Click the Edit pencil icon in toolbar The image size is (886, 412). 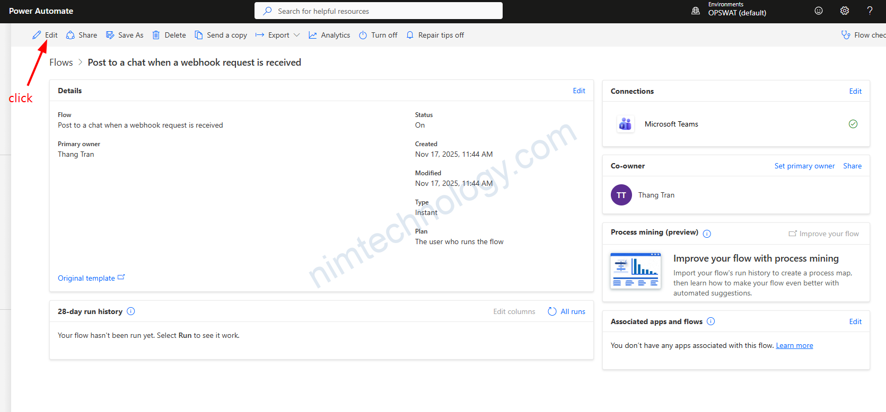tap(37, 35)
